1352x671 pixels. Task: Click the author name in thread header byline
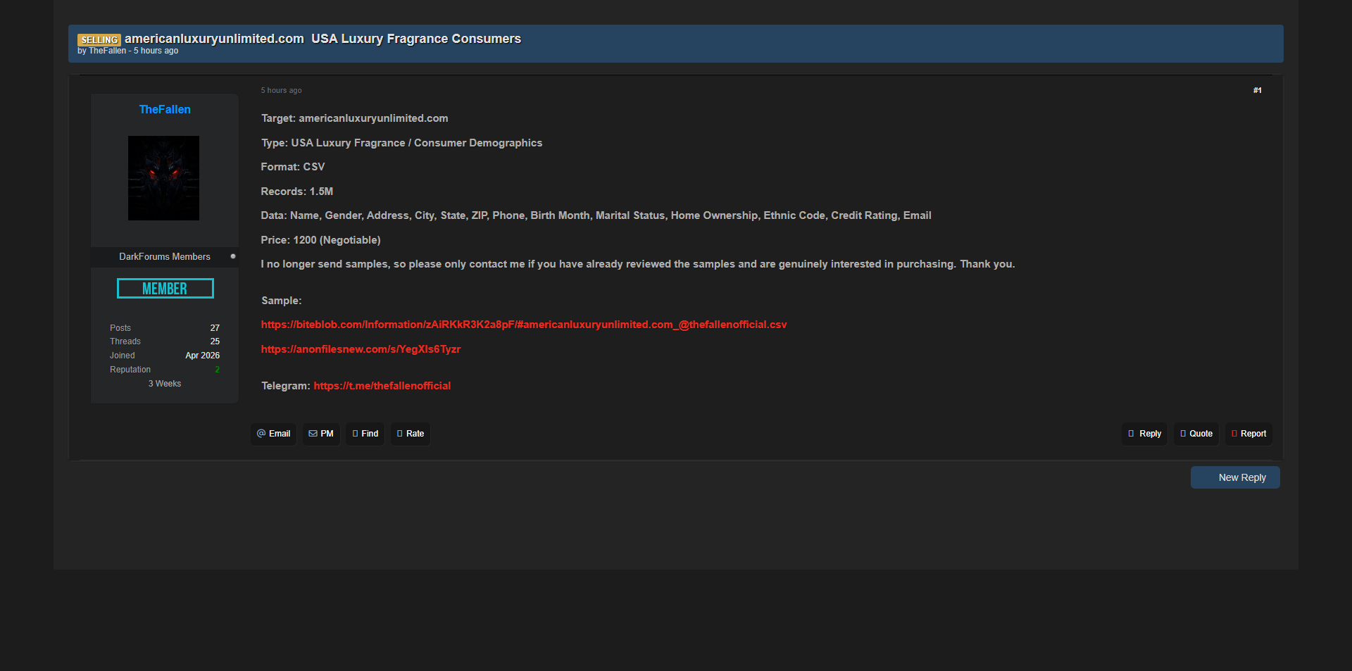coord(107,51)
